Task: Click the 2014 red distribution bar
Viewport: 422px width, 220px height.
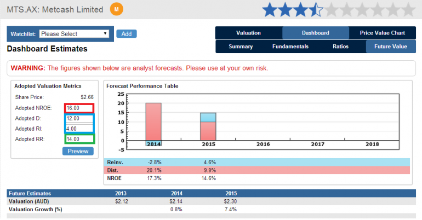Action: tap(153, 121)
